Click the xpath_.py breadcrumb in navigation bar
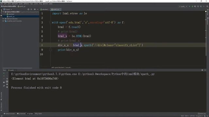The width and height of the screenshot is (209, 117). click(22, 6)
